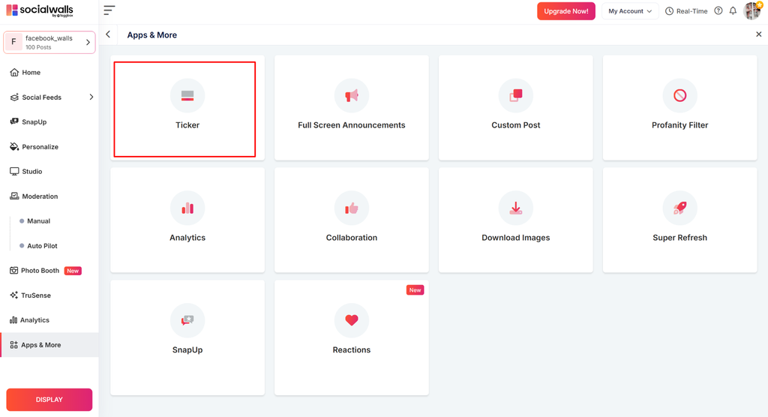
Task: Open the Custom Post icon
Action: (x=516, y=95)
